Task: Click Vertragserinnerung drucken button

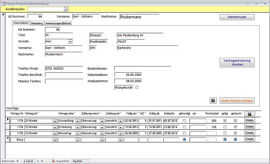Action: [x=237, y=62]
